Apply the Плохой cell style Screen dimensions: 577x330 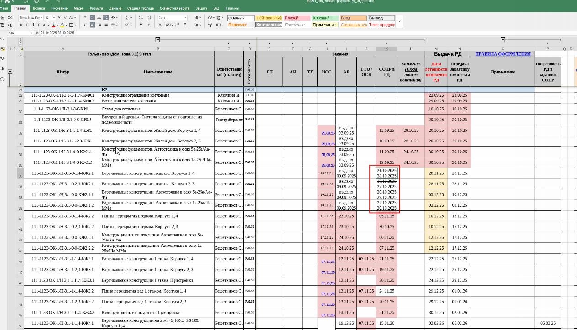click(x=296, y=18)
